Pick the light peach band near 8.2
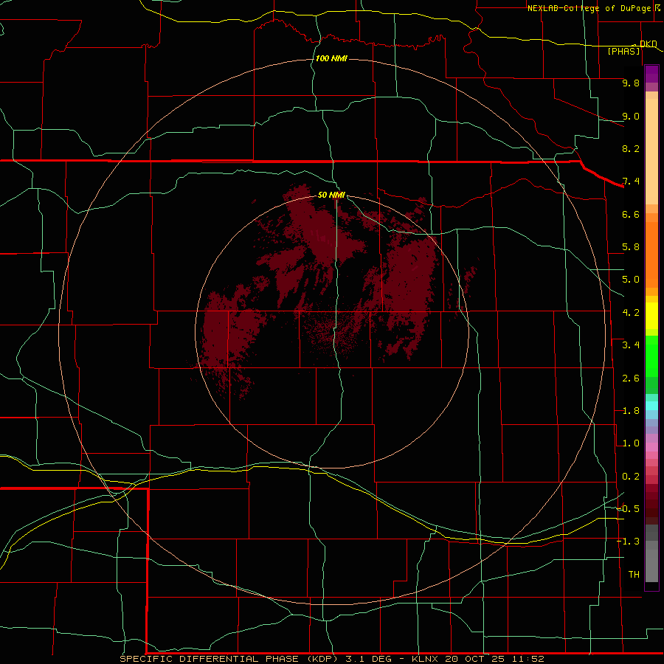This screenshot has height=664, width=664. [651, 151]
